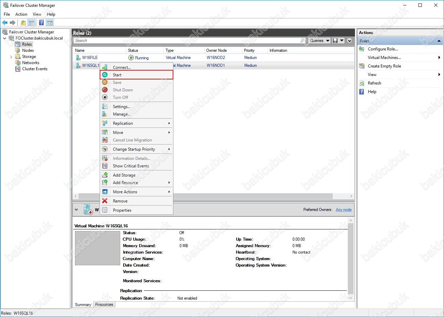
Task: Open the View menu in menu bar
Action: point(37,14)
